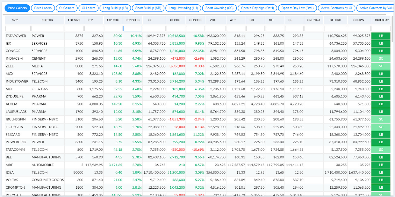This screenshot has width=395, height=197.
Task: Select IEX symbol cell
Action: point(18,43)
